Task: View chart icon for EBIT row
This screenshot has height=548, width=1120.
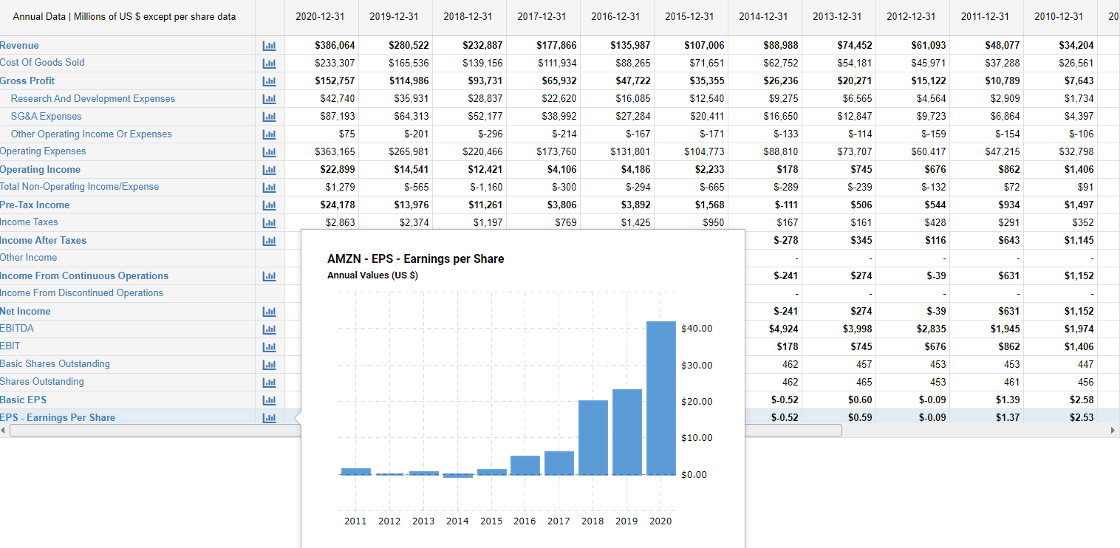Action: [267, 346]
